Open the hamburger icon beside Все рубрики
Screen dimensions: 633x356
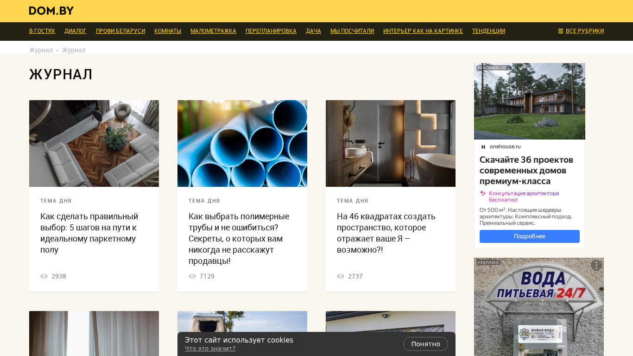click(561, 31)
